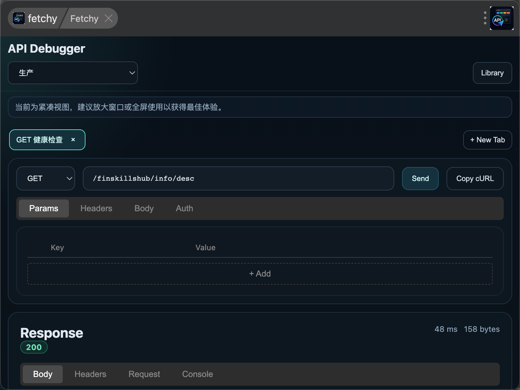520x390 pixels.
Task: Open the response Request tab
Action: click(x=144, y=374)
